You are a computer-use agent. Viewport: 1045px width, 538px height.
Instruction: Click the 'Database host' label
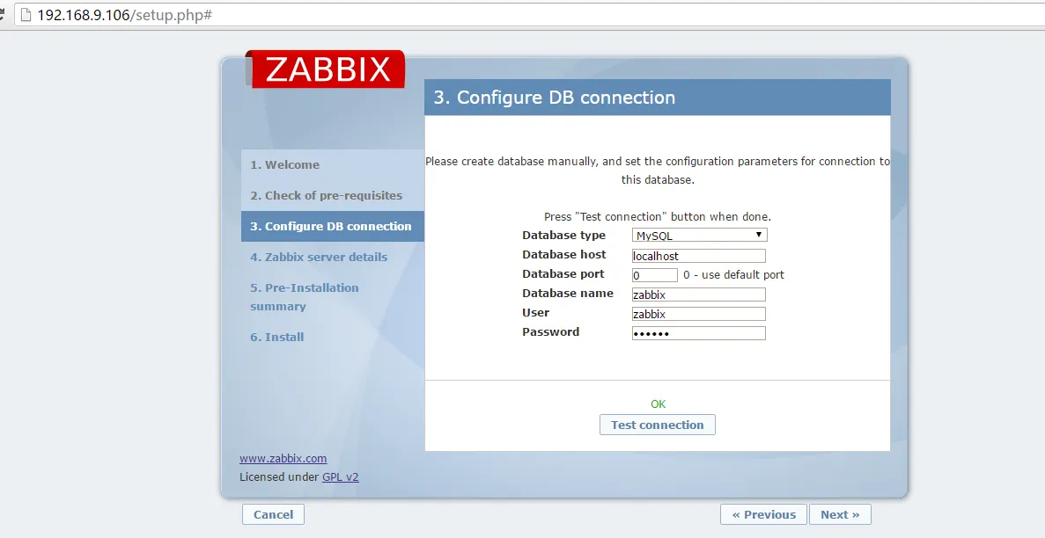(563, 254)
